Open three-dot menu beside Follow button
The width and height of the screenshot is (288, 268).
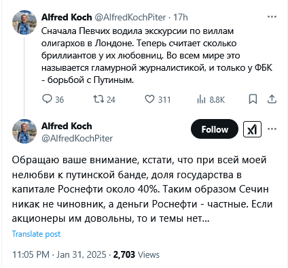(272, 129)
